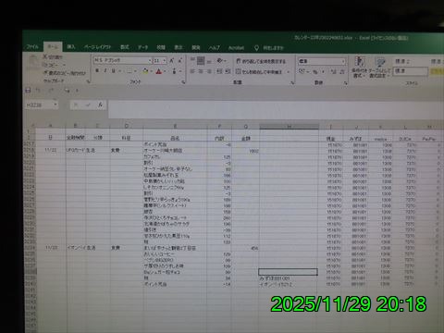Image resolution: width=444 pixels, height=333 pixels.
Task: Open Conditional Formatting (条件付き書式)
Action: click(359, 67)
